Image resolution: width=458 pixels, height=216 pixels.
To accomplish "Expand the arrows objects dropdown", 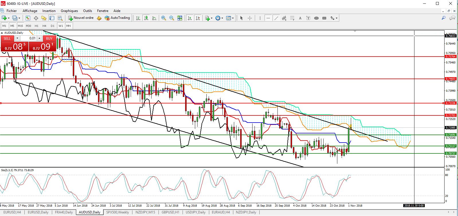I will pyautogui.click(x=337, y=18).
